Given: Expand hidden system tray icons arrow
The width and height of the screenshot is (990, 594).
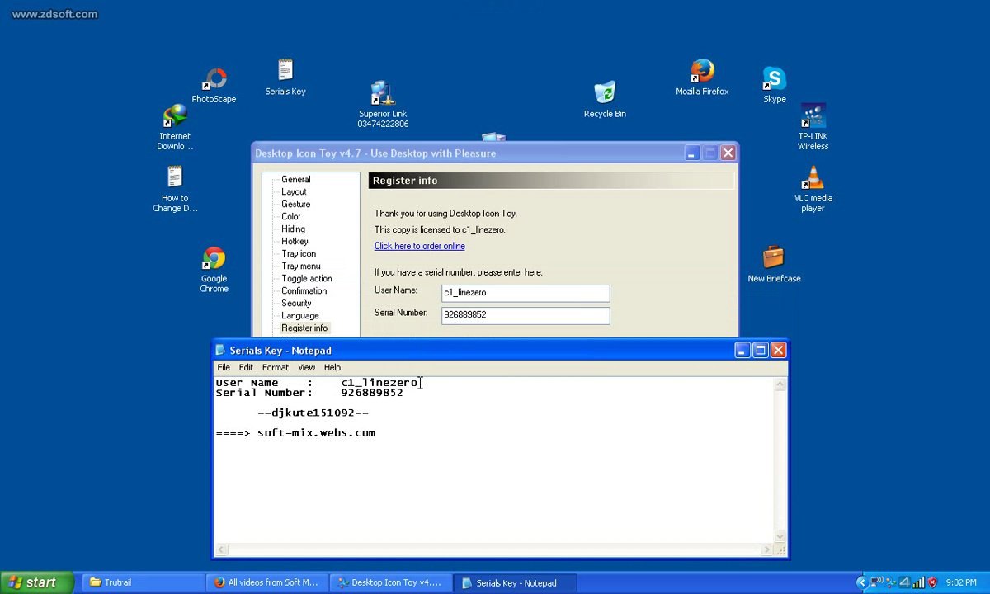Looking at the screenshot, I should tap(862, 582).
